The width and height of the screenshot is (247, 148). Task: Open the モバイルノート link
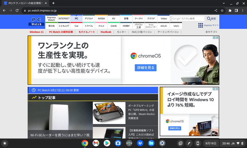tap(87, 32)
